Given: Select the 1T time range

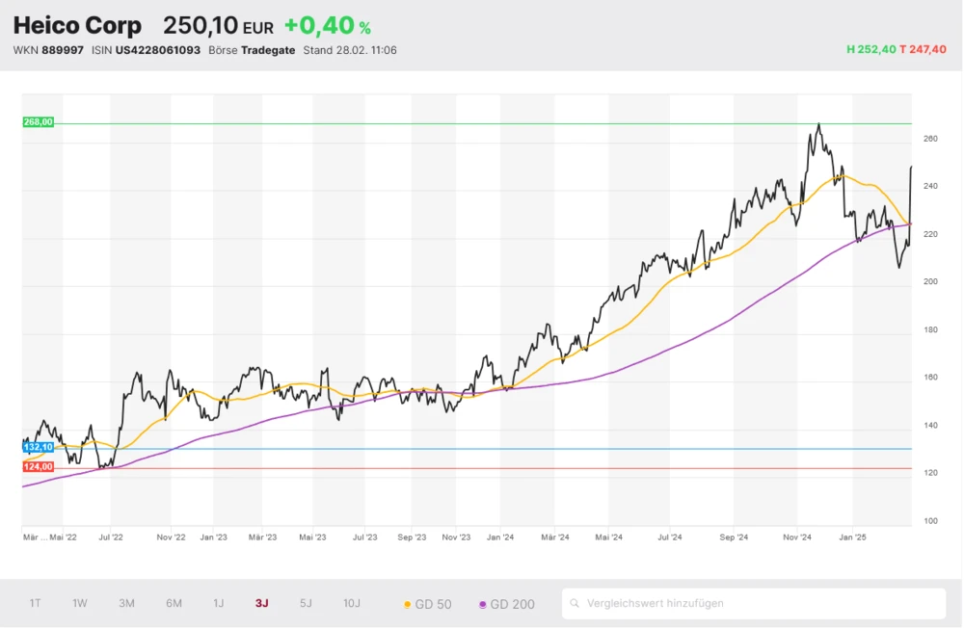Looking at the screenshot, I should coord(35,604).
